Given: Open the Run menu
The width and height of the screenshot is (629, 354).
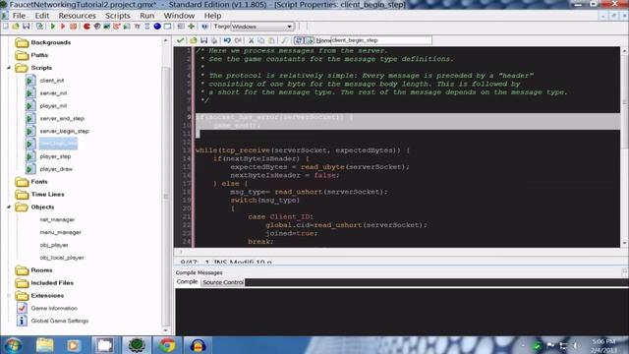Looking at the screenshot, I should coord(146,16).
